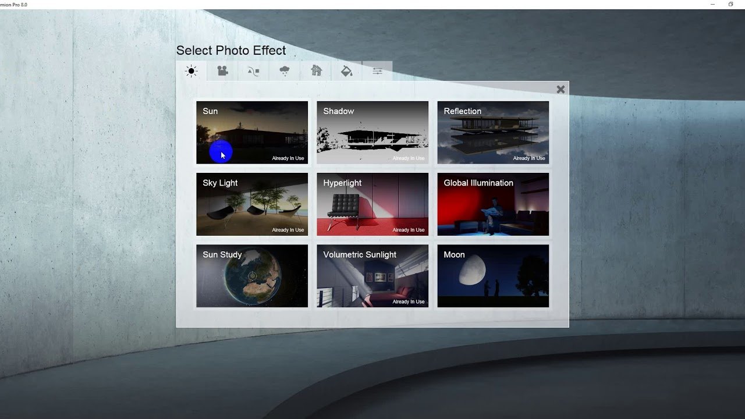This screenshot has width=745, height=419.
Task: Restore down the Lumion window
Action: coord(730,5)
